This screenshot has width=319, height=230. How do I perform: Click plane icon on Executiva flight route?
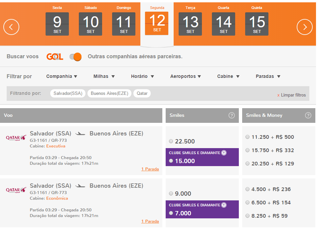[x=80, y=134]
